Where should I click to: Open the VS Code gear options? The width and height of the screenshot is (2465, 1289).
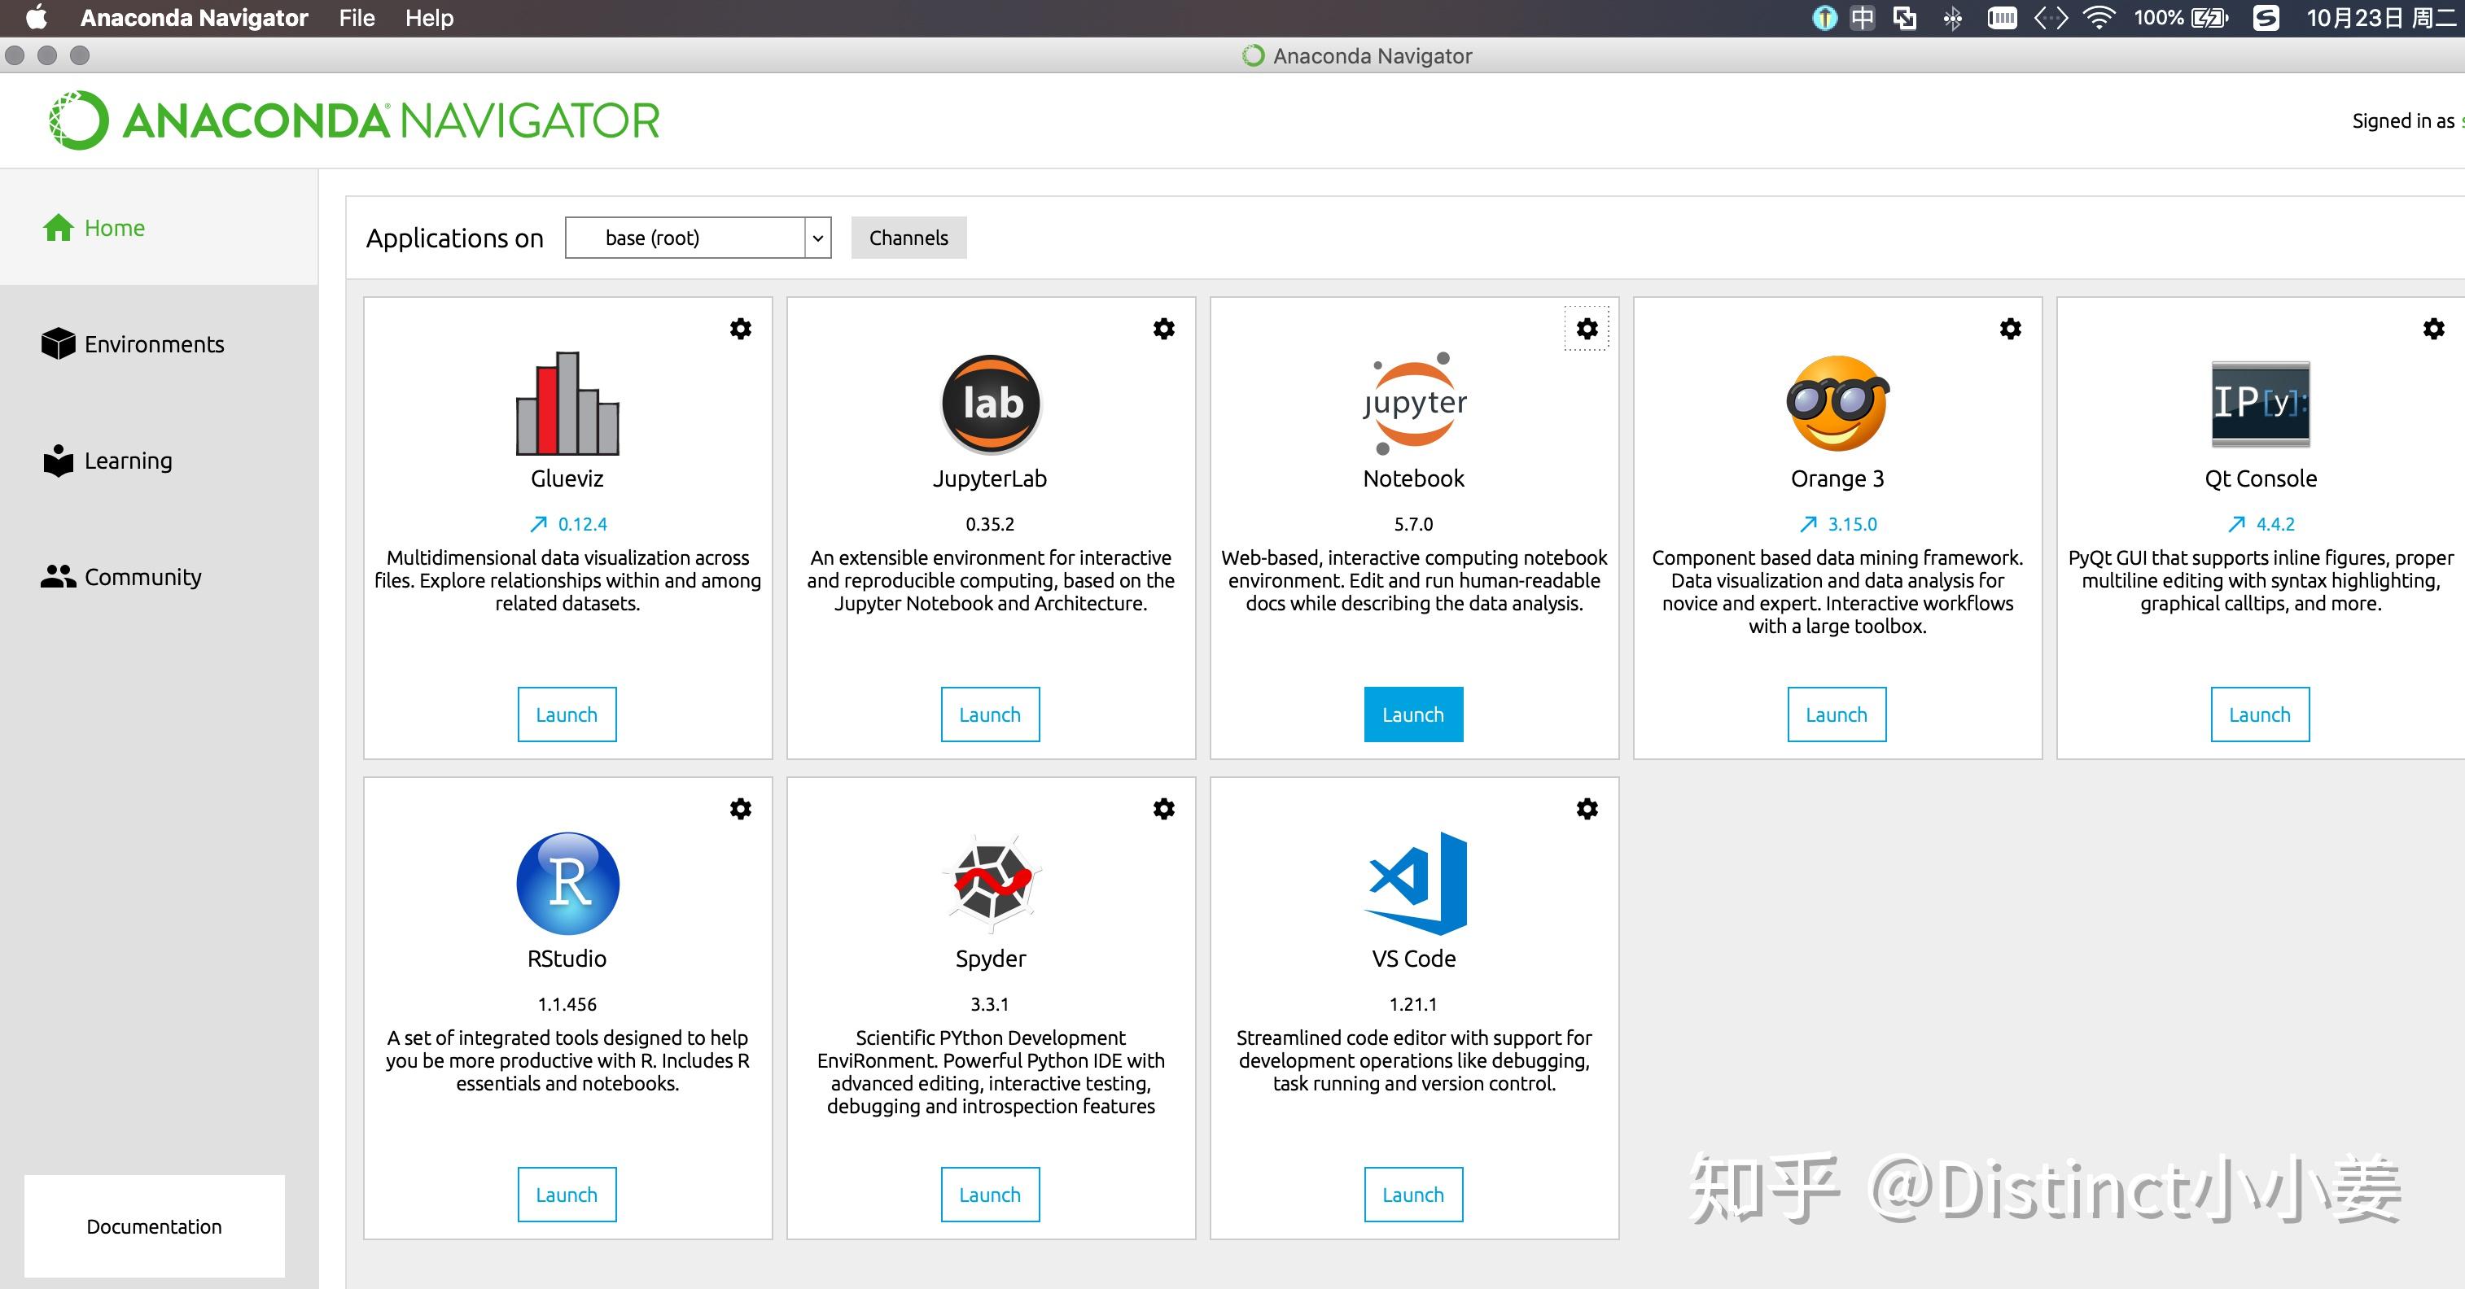[1587, 809]
